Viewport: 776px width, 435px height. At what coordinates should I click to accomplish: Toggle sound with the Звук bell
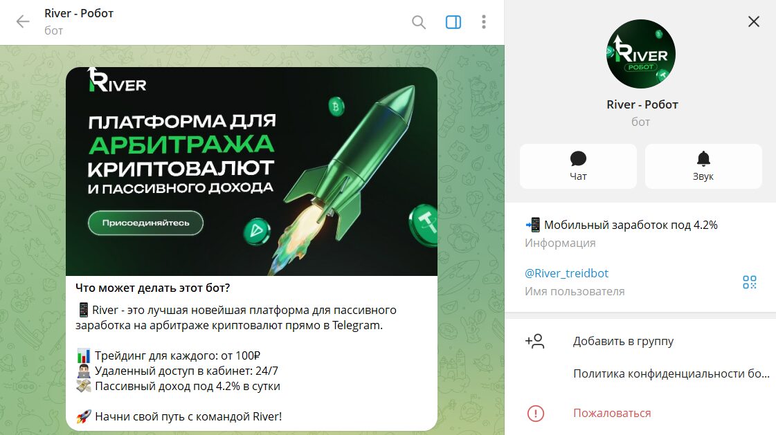click(x=703, y=166)
